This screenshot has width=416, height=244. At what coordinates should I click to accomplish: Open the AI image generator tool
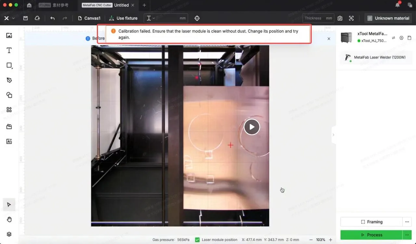click(x=9, y=141)
